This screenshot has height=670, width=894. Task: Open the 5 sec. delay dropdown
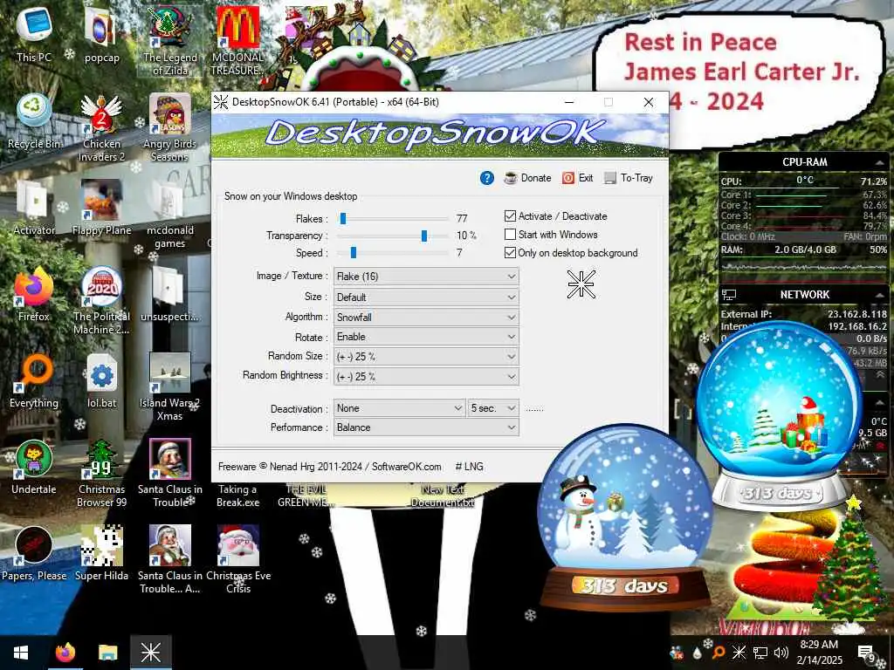493,408
